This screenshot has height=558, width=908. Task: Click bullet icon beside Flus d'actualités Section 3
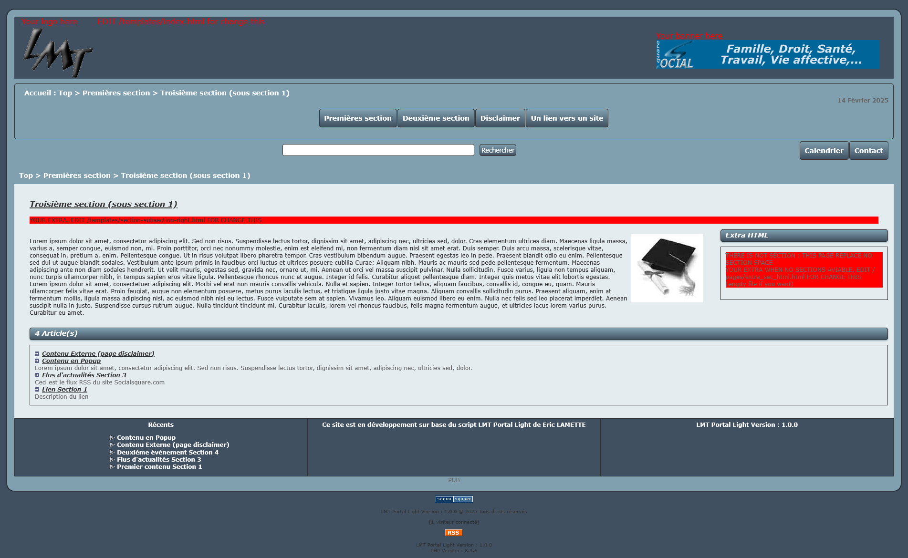[x=37, y=375]
